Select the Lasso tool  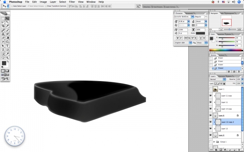pos(3,22)
